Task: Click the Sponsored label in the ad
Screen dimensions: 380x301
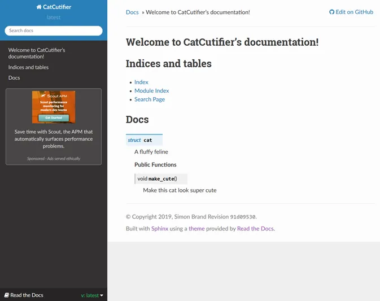Action: [36, 159]
